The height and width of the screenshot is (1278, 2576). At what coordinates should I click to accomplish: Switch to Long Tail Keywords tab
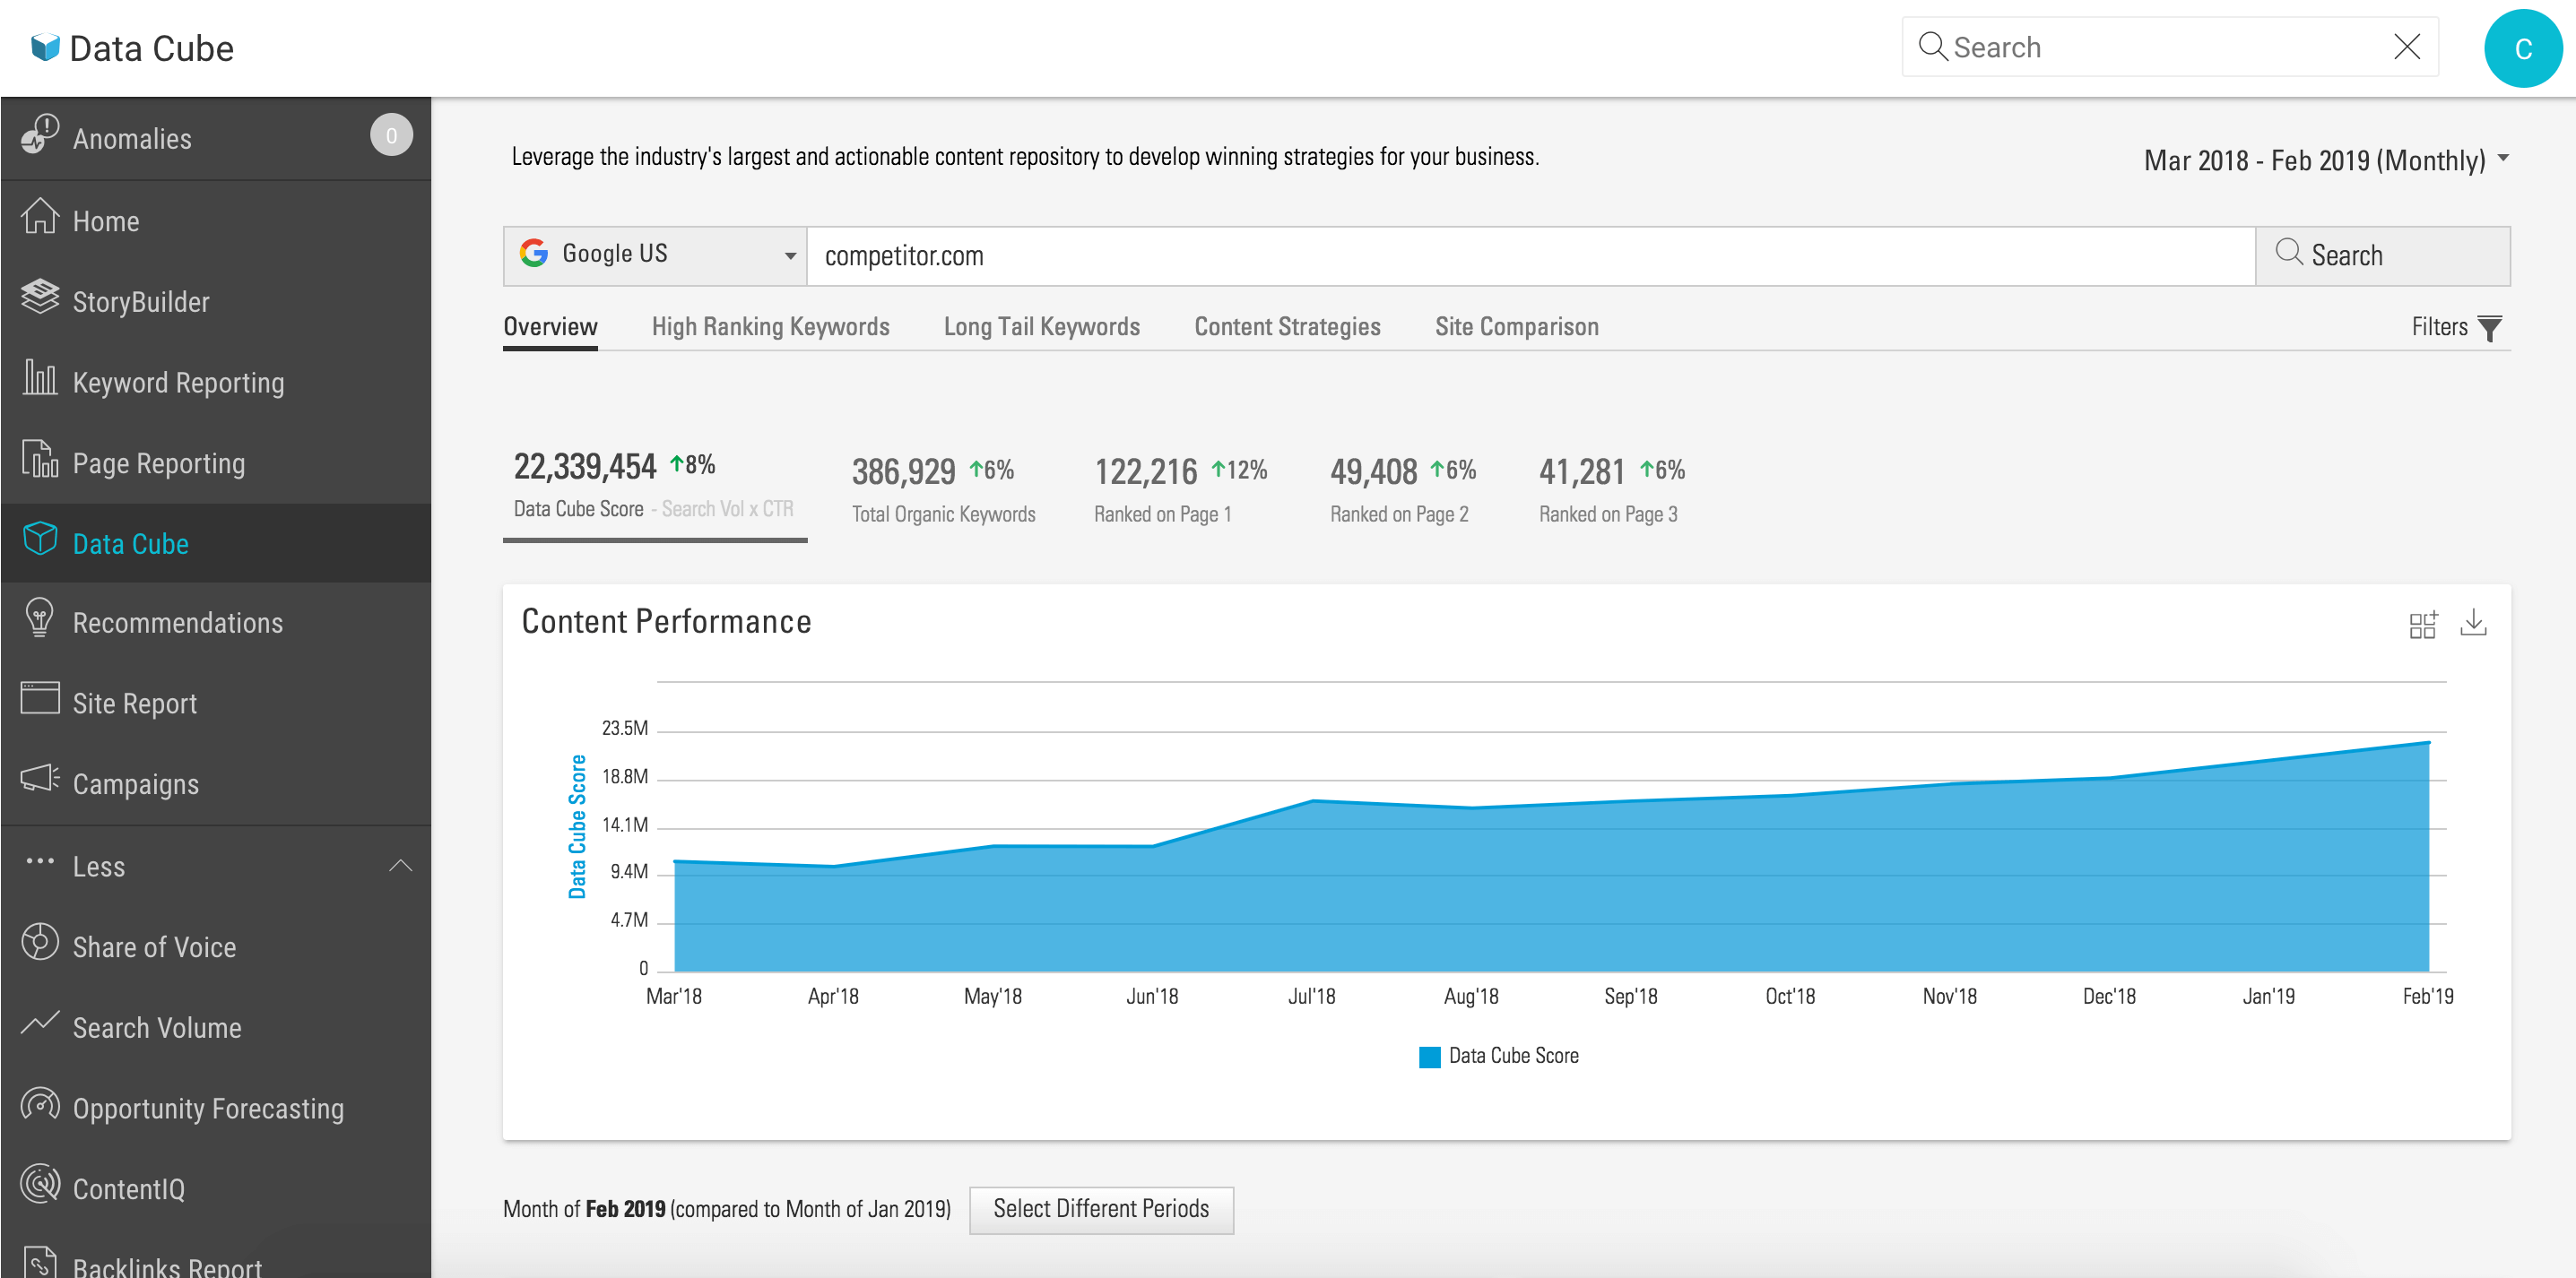click(1041, 327)
